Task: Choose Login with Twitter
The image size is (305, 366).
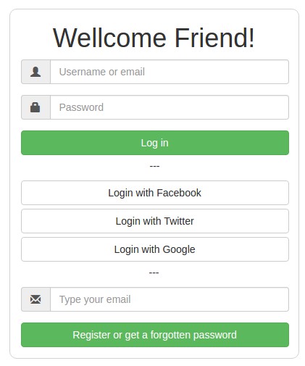Action: coord(155,221)
